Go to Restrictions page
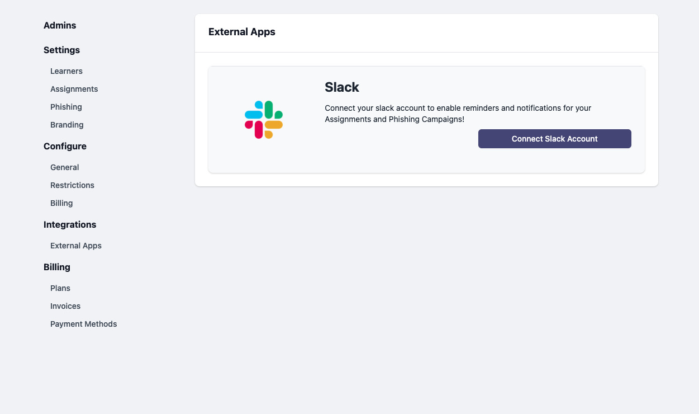 (72, 185)
